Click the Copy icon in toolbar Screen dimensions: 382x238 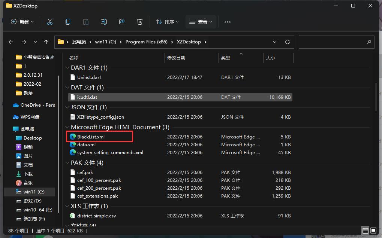pyautogui.click(x=68, y=22)
